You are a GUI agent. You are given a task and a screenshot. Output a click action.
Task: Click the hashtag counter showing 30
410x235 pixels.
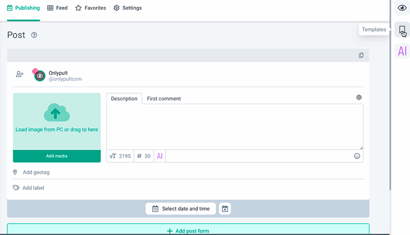(x=144, y=156)
